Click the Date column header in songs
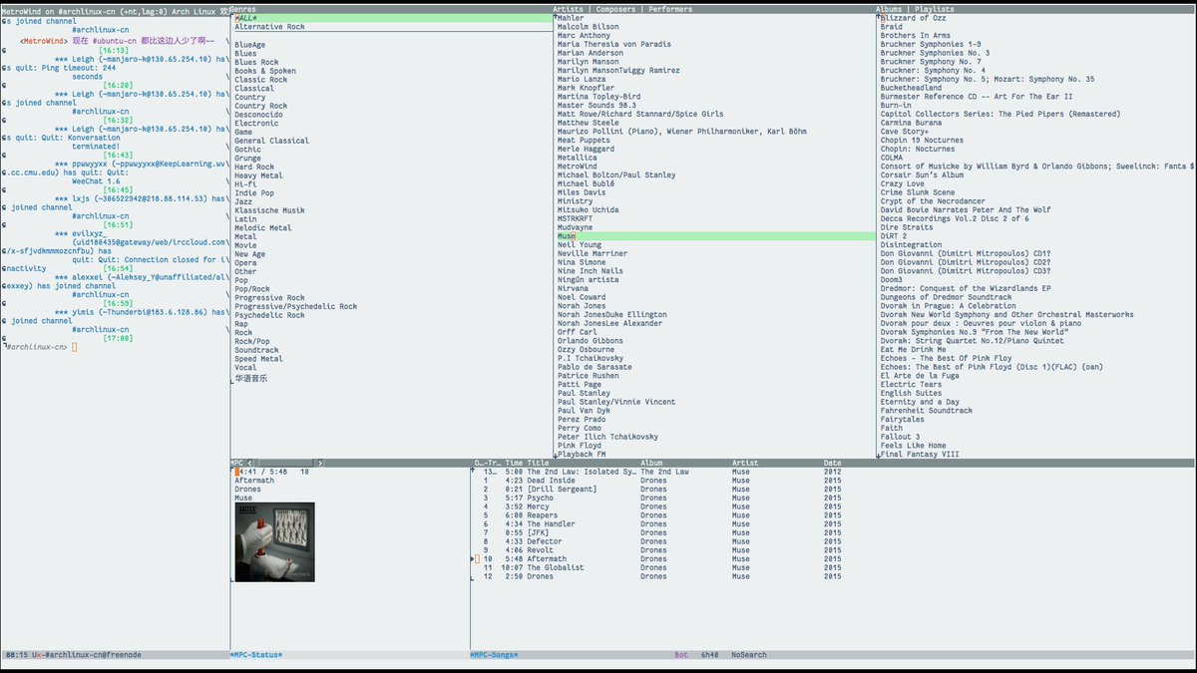 tap(832, 463)
